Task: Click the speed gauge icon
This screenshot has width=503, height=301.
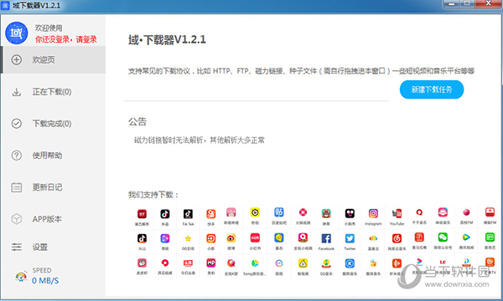Action: (x=21, y=277)
